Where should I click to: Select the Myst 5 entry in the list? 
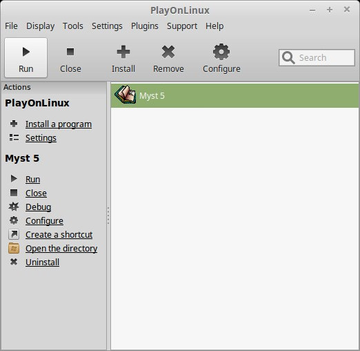[x=234, y=95]
